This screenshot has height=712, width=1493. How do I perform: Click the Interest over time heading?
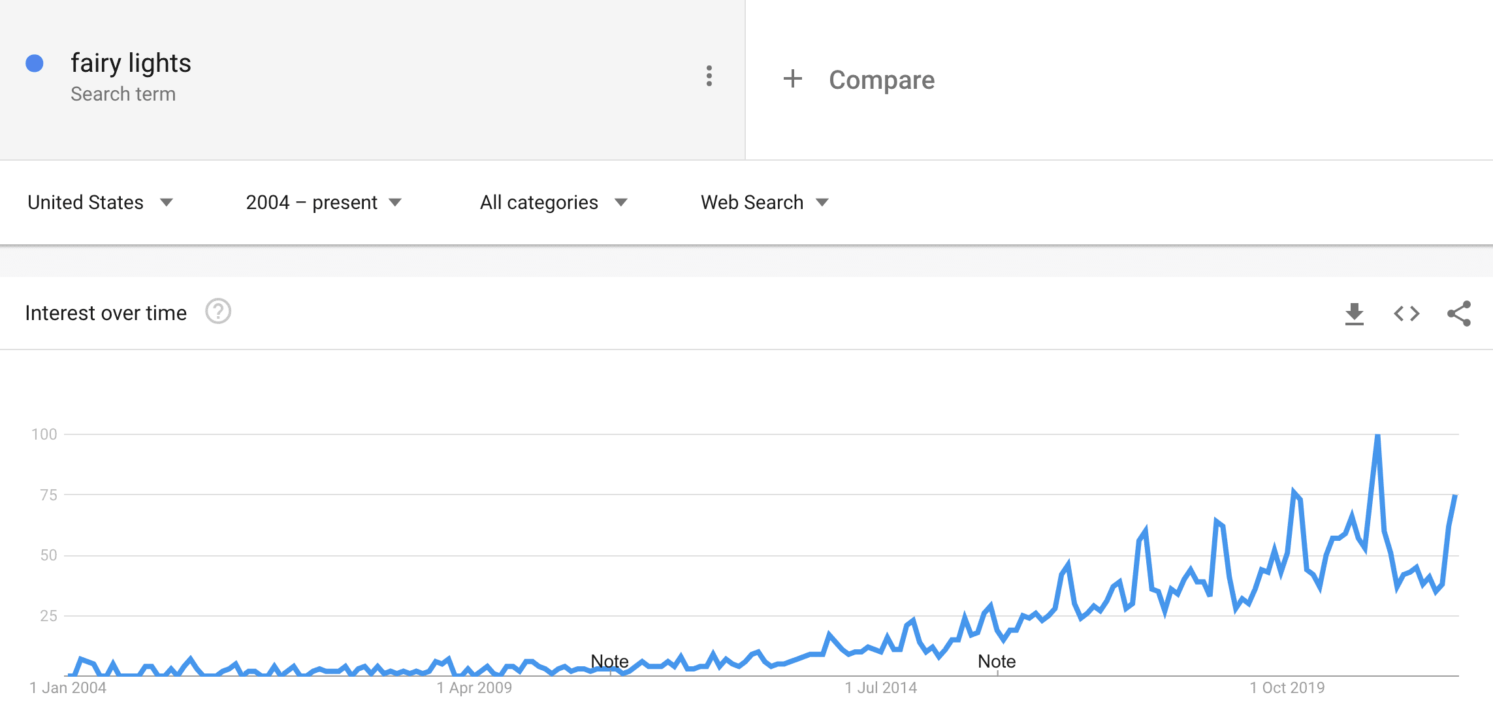[x=106, y=313]
